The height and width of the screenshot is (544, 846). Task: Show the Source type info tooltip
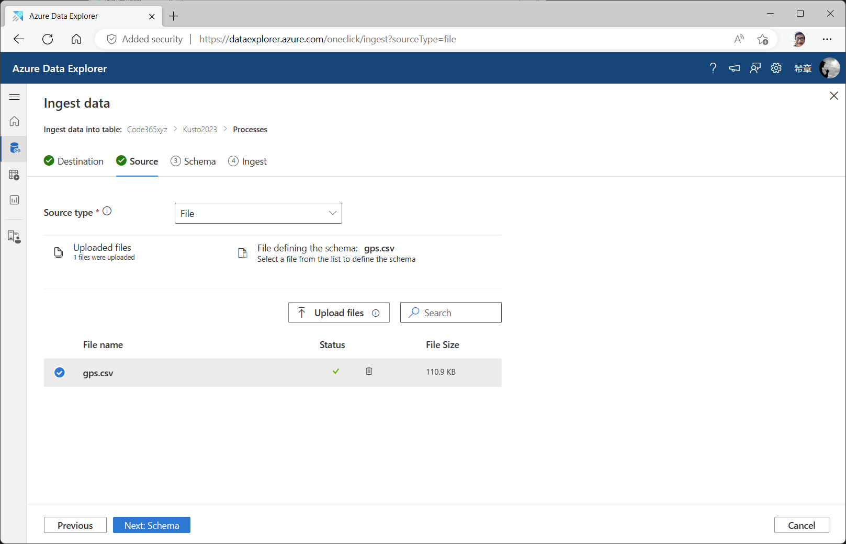tap(107, 211)
